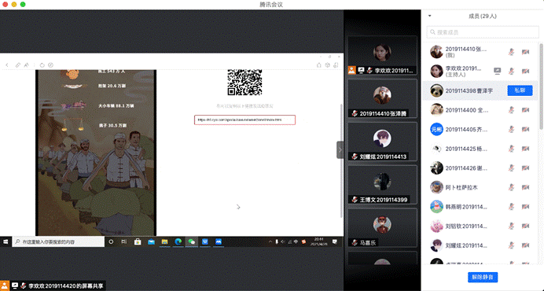Open the WeChat icon in the taskbar

192,241
